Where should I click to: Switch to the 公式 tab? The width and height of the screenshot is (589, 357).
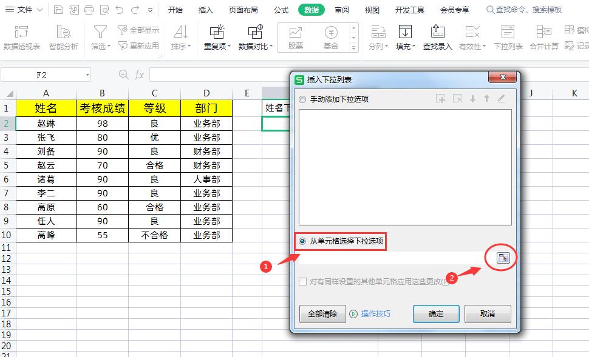pyautogui.click(x=281, y=10)
